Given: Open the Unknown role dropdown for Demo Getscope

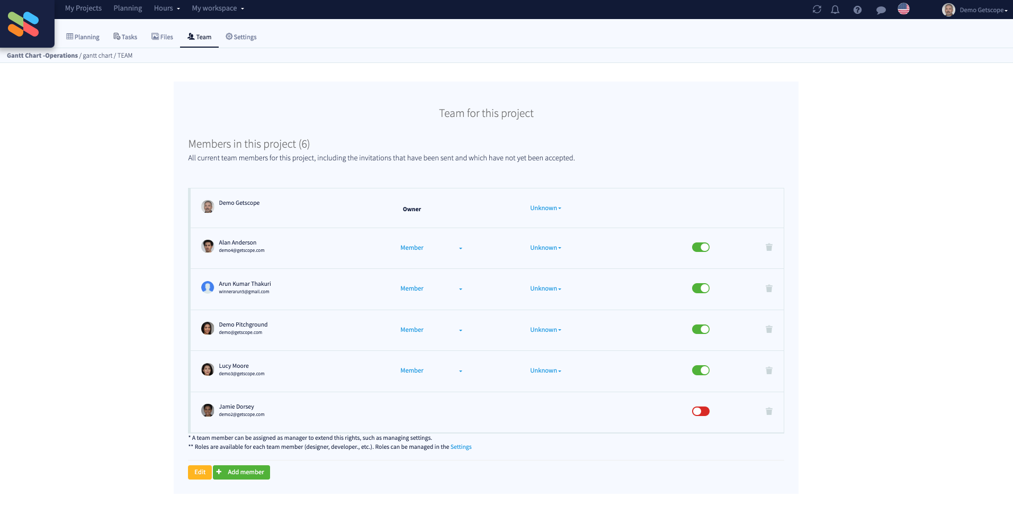Looking at the screenshot, I should pyautogui.click(x=545, y=207).
